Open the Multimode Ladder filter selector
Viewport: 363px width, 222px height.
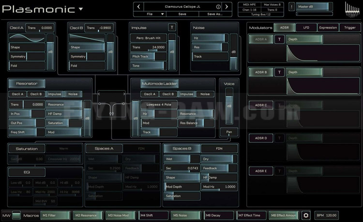point(160,84)
